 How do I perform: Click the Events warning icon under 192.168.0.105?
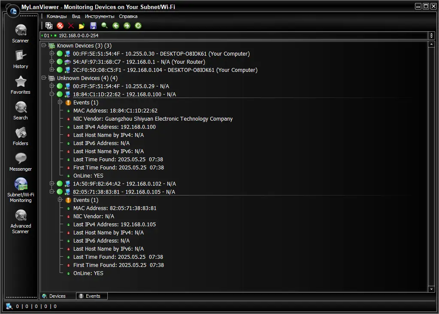(68, 200)
